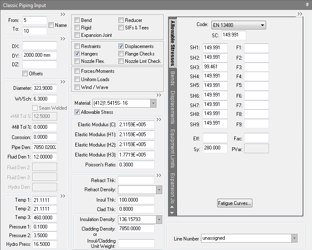Screen dimensions: 312x250
Task: Click the up arrow below the vertical tabs
Action: click(172, 208)
